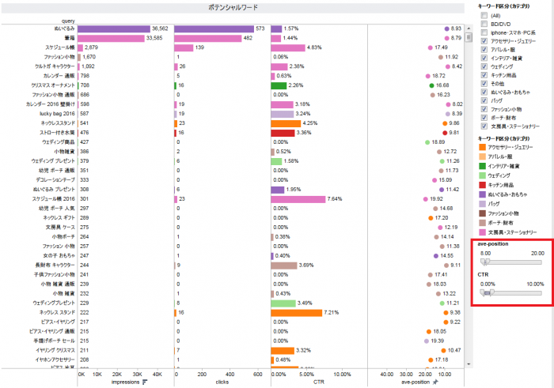The height and width of the screenshot is (388, 554).
Task: Click the orange アクセサリー・ジュエリー legend swatch
Action: [482, 147]
